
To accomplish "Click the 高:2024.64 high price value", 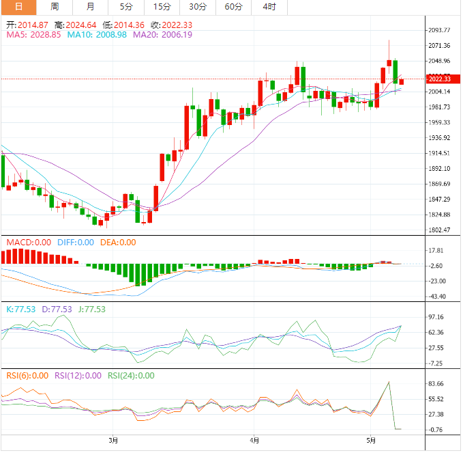I will point(75,25).
